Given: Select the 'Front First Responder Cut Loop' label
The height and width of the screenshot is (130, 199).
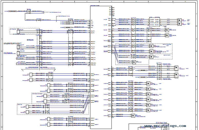Looking at the screenshot, I should coord(55,12).
